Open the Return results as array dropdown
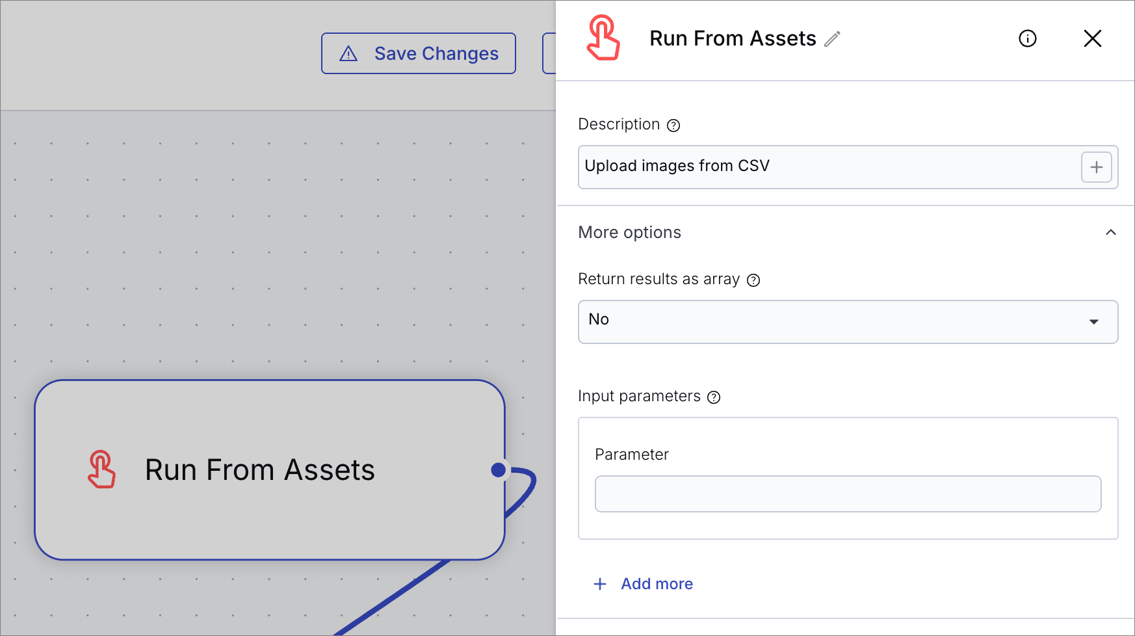This screenshot has height=636, width=1135. (x=848, y=321)
